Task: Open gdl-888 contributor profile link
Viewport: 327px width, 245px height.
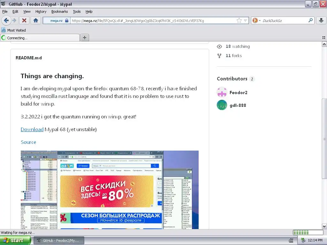Action: coord(238,105)
